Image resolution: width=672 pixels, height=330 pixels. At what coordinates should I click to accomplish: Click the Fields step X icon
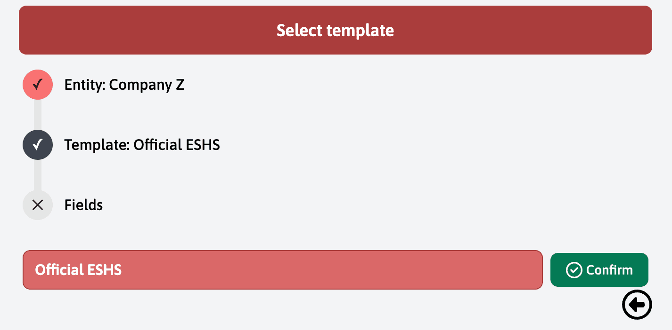[x=38, y=205]
